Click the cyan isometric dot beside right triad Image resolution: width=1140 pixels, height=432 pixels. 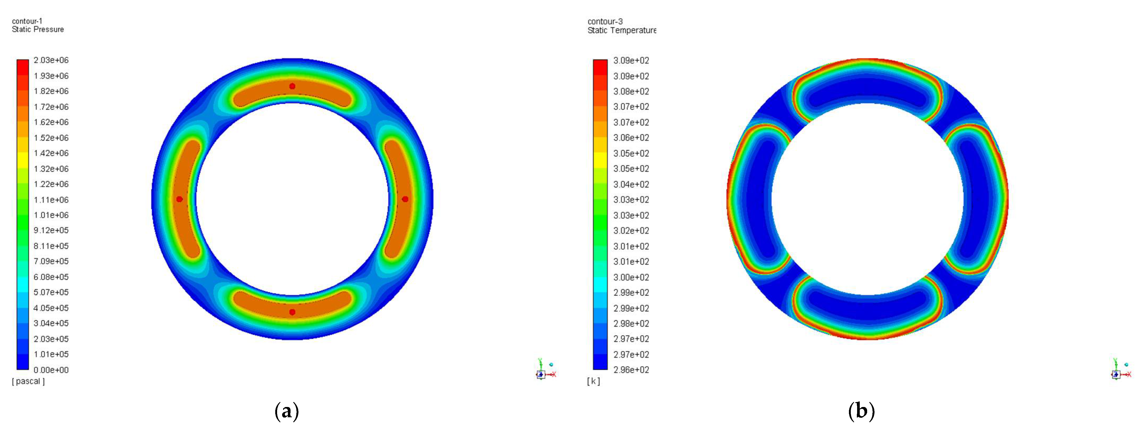[x=1126, y=365]
